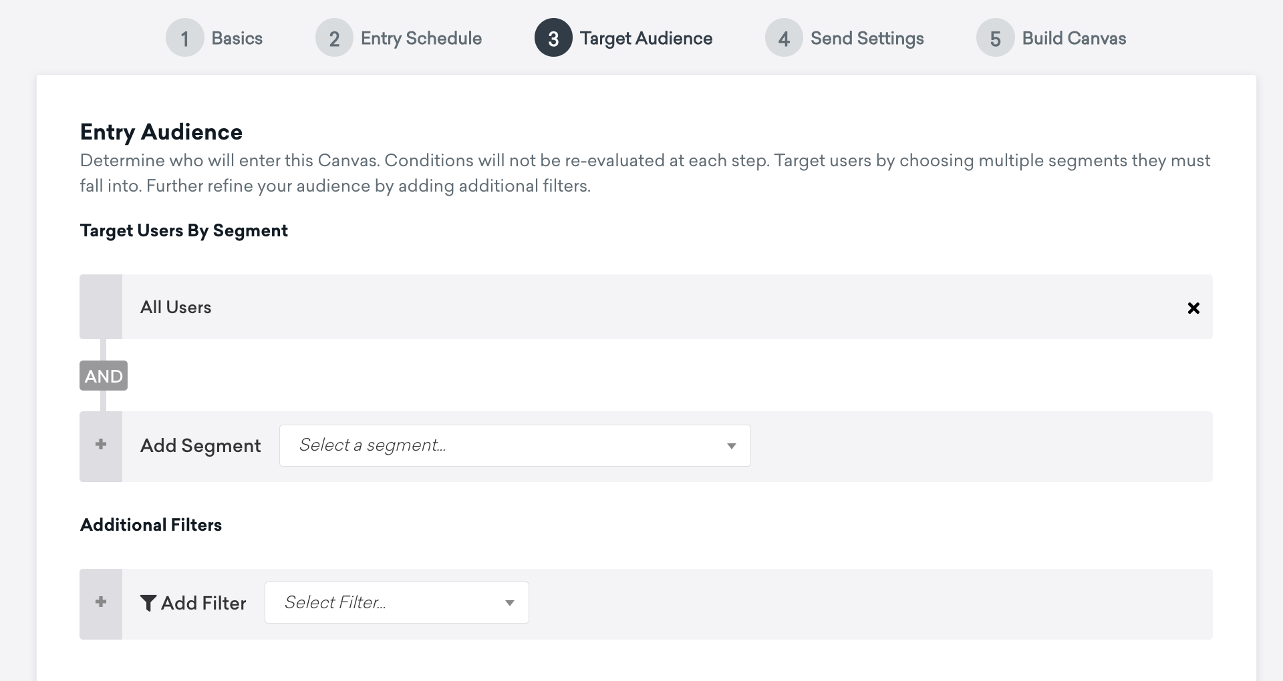Image resolution: width=1283 pixels, height=681 pixels.
Task: Open the Select a segment dropdown
Action: (x=515, y=445)
